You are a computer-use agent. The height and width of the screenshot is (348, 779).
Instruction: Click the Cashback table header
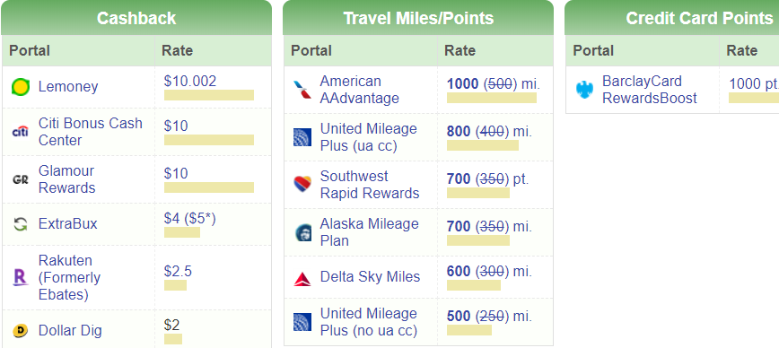click(136, 18)
